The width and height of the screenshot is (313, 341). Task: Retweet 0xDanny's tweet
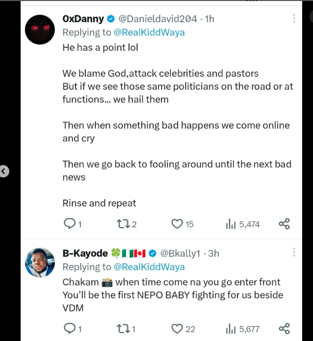[122, 224]
